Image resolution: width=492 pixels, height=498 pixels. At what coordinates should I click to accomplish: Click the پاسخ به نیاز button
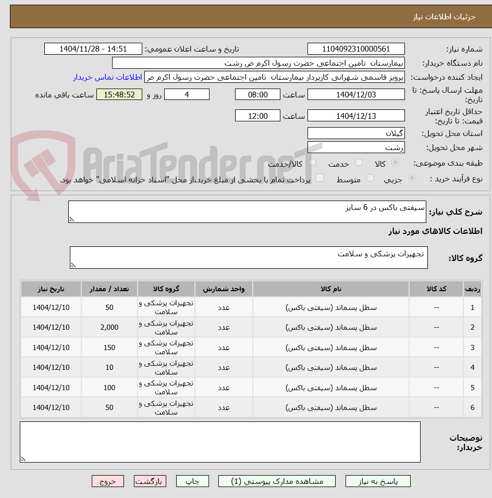378,481
